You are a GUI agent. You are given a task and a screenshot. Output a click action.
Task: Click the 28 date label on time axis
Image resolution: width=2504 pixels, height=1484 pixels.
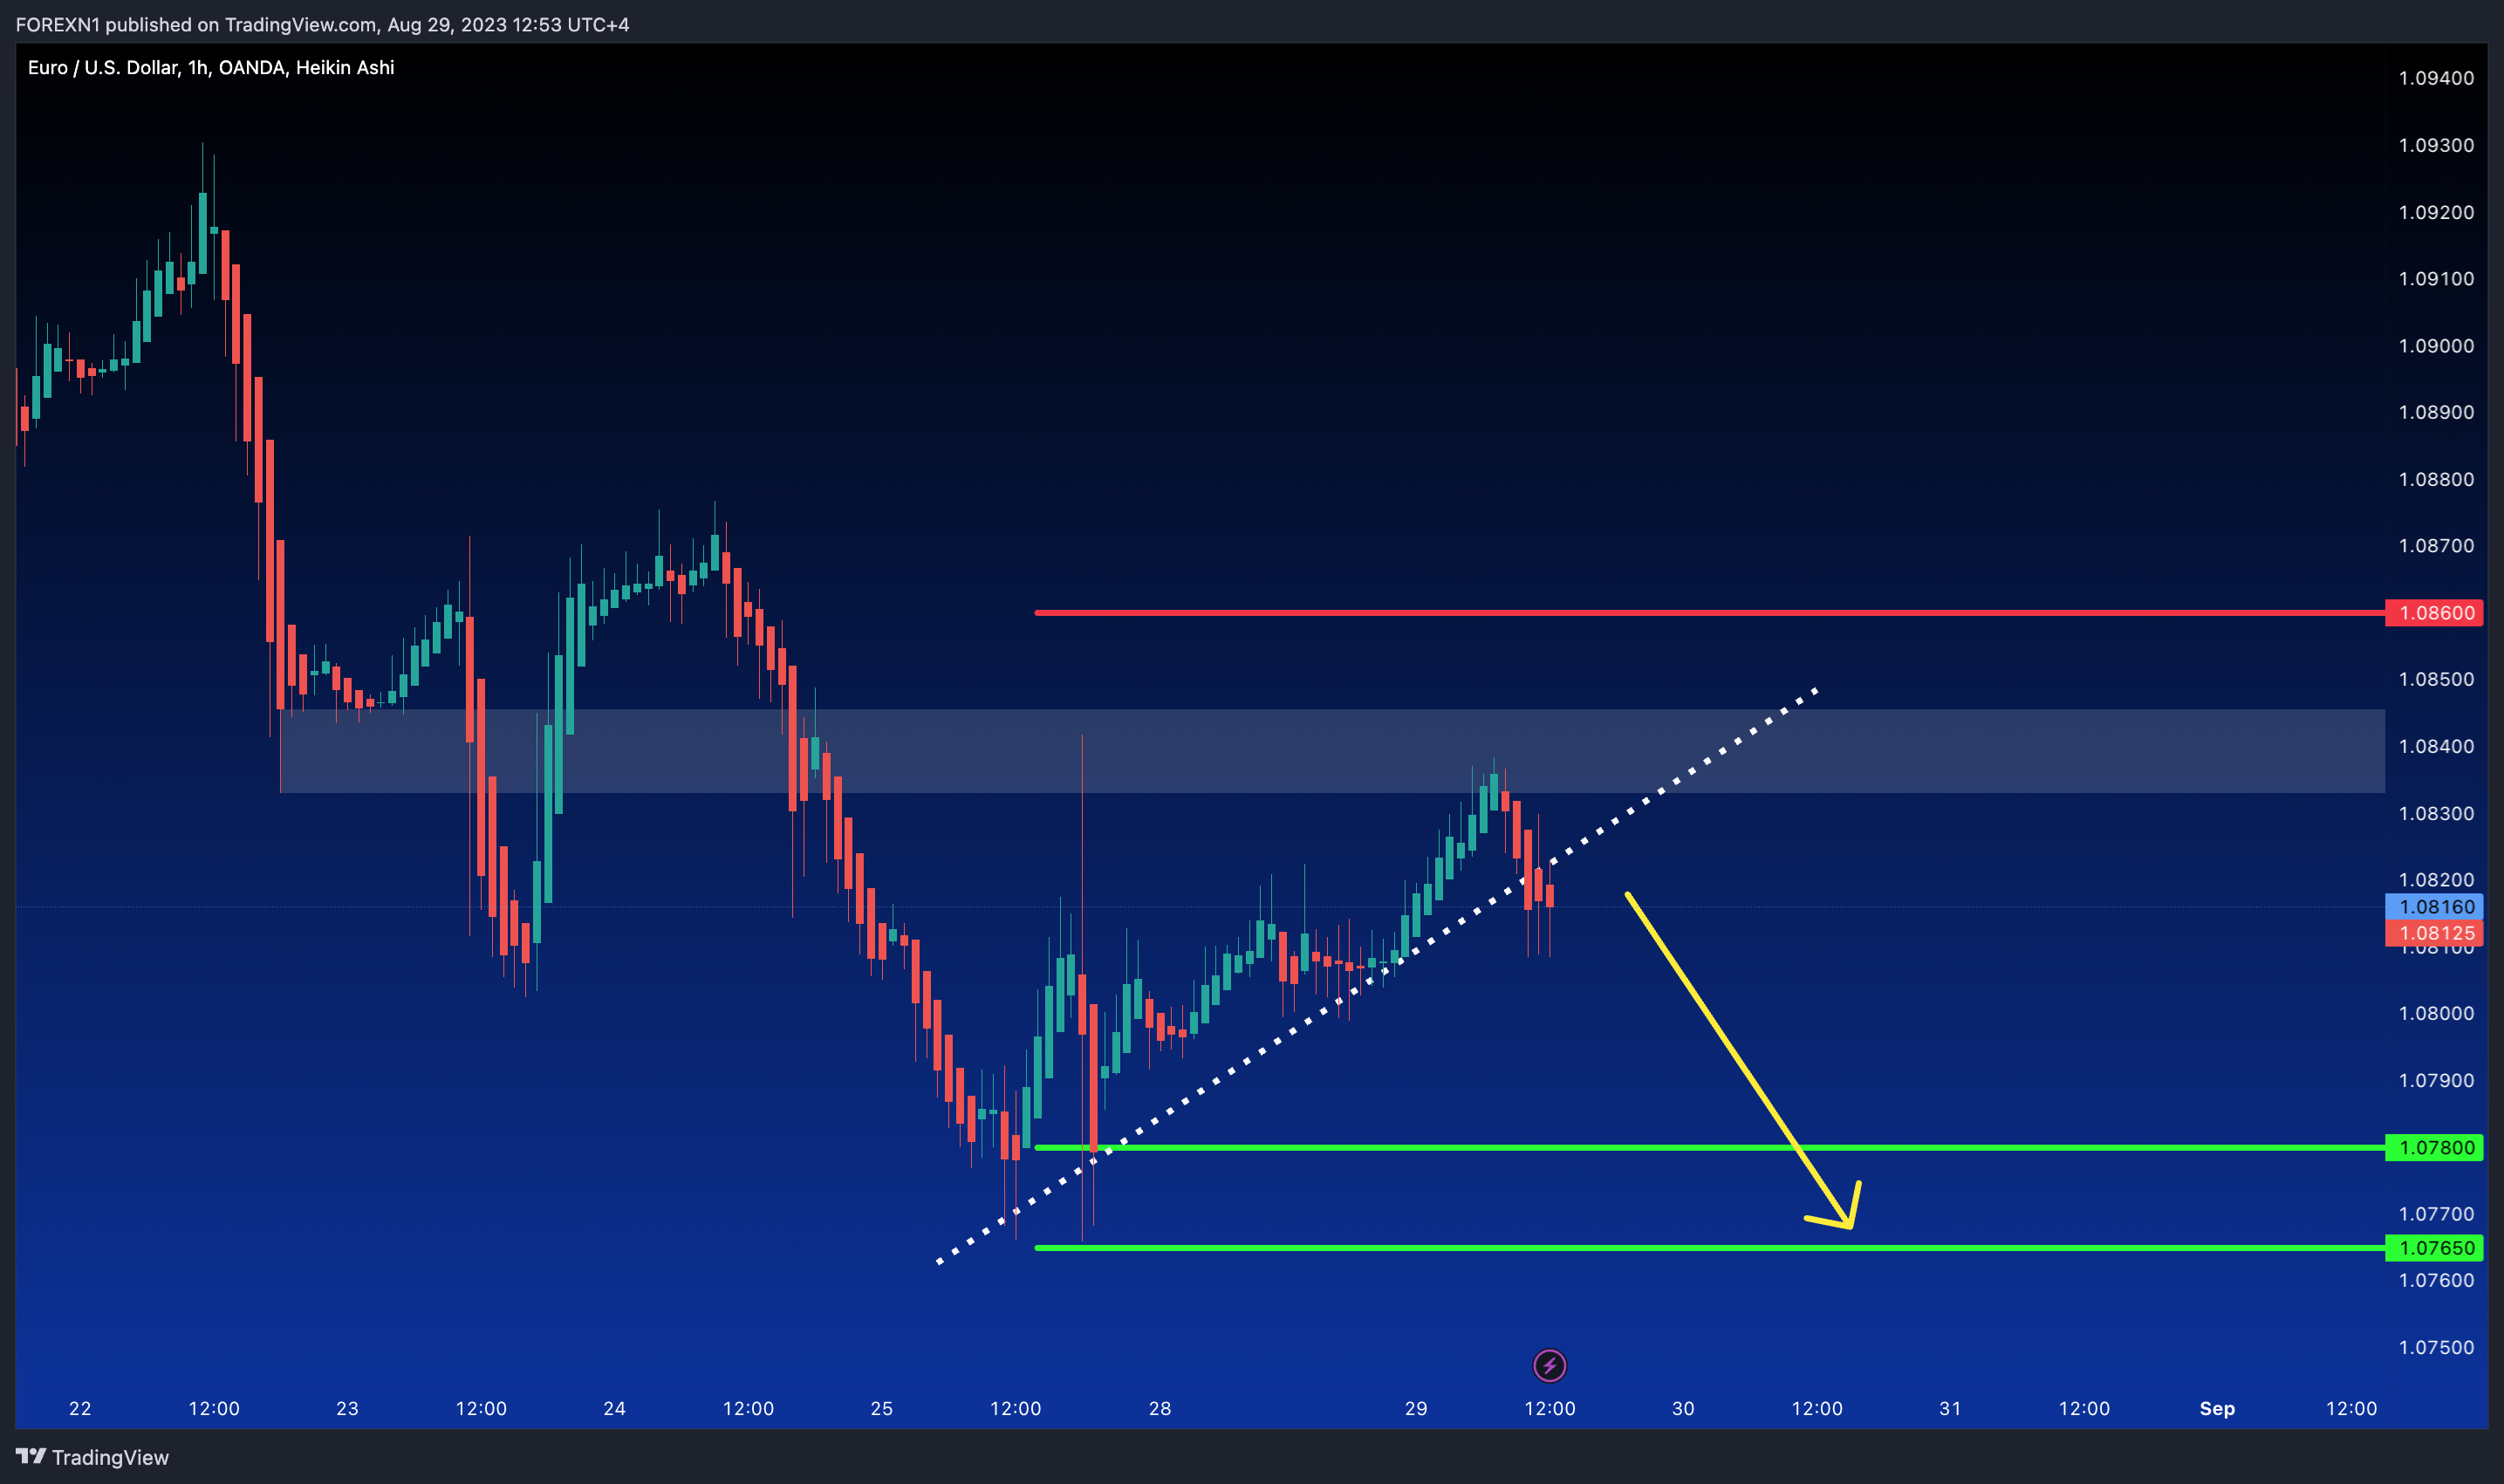point(1160,1408)
